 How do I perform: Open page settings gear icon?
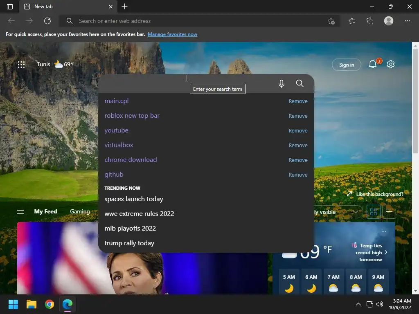(x=391, y=64)
